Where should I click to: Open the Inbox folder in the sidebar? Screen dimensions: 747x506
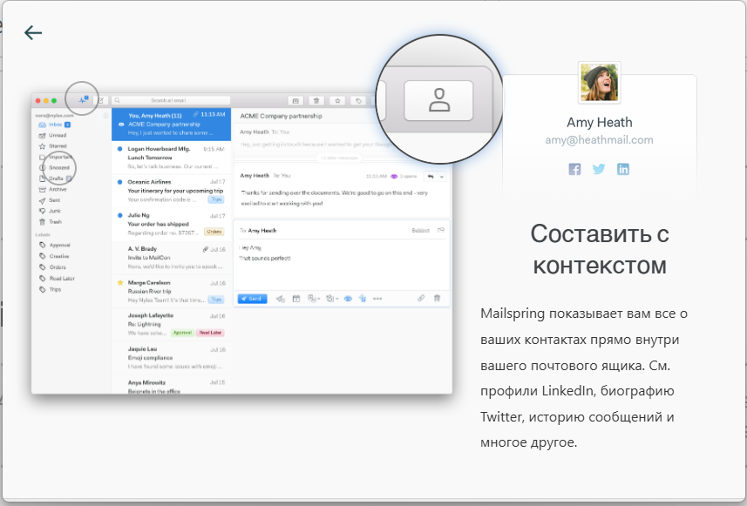click(x=55, y=125)
